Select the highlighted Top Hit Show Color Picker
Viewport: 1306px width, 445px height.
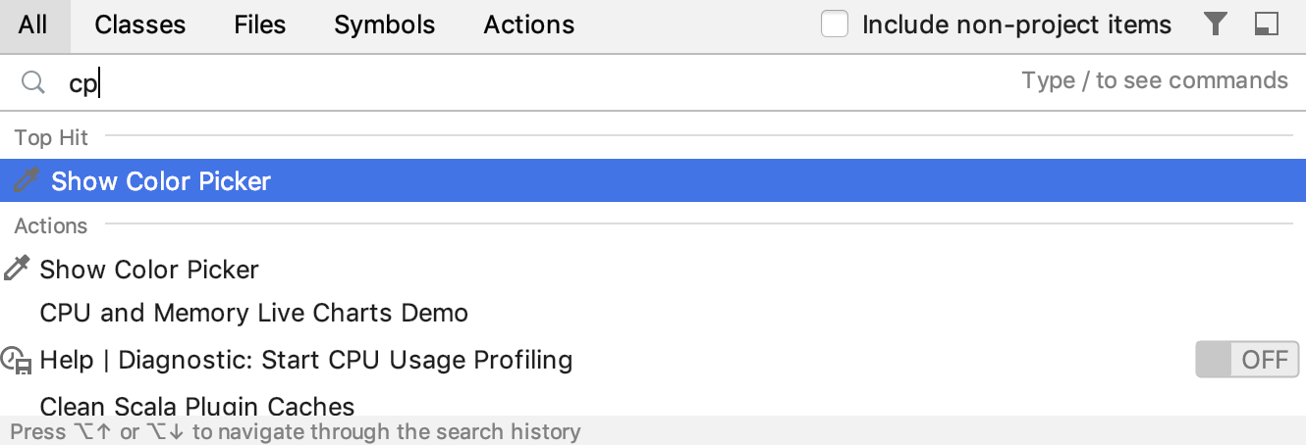[x=653, y=181]
